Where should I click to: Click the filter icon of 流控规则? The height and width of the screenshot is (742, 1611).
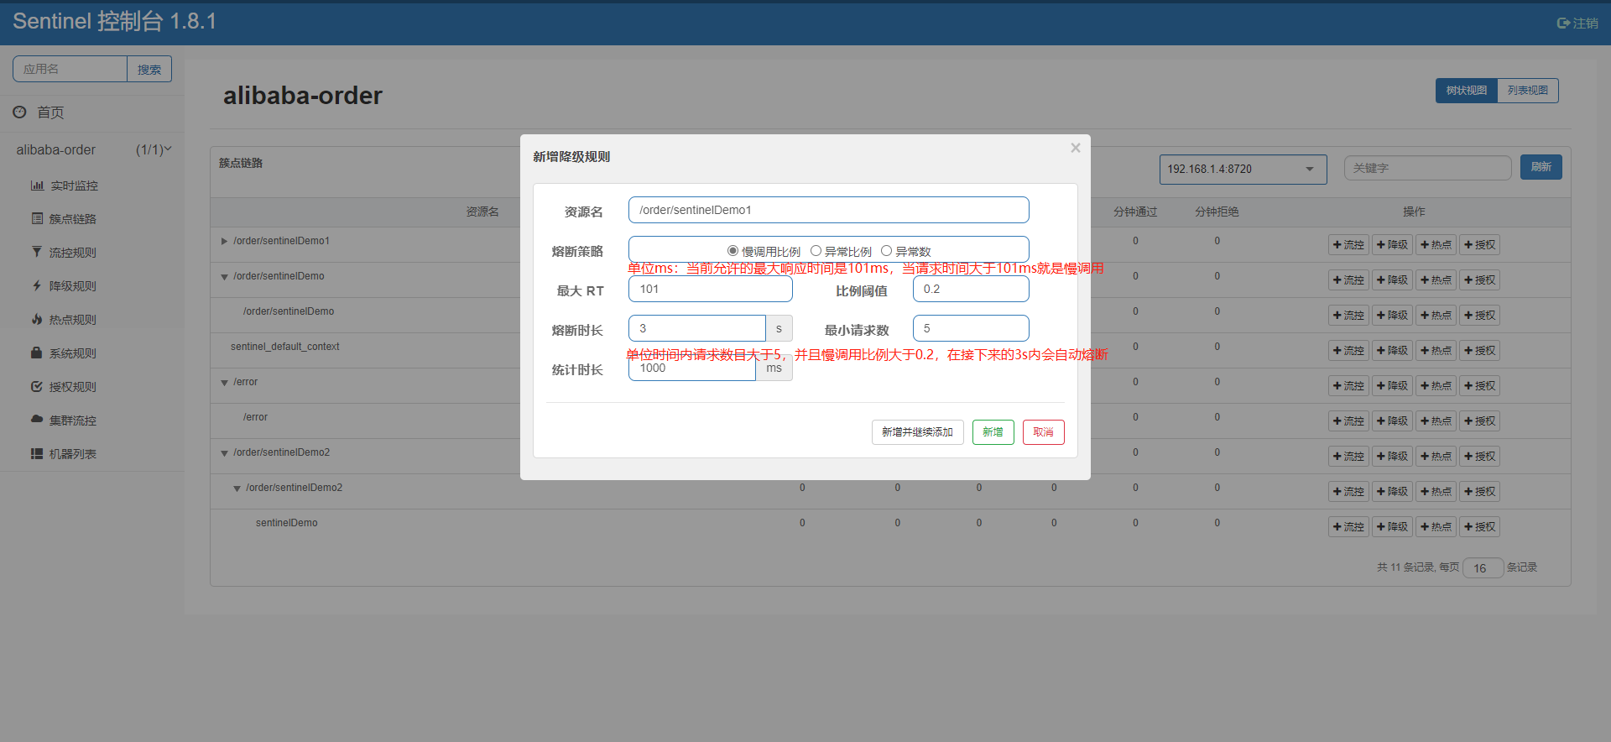pyautogui.click(x=37, y=252)
